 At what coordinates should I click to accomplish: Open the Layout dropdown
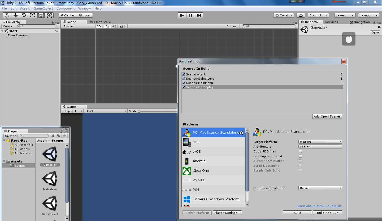(x=368, y=15)
